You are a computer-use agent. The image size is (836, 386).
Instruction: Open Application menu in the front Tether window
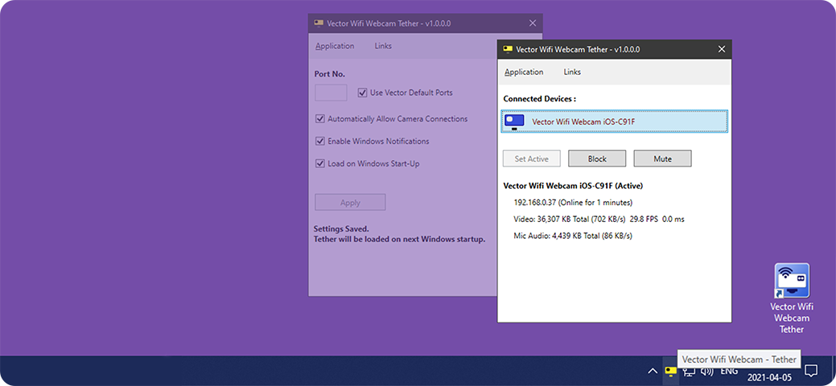[x=524, y=72]
